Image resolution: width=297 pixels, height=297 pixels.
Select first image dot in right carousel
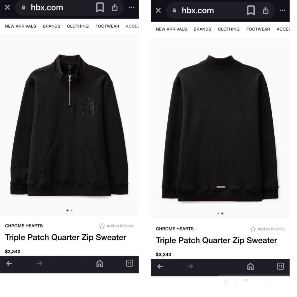218,213
